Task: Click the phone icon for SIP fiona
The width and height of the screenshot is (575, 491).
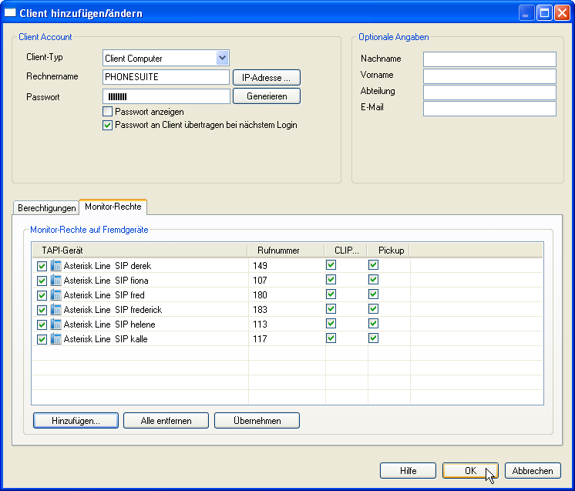Action: 56,280
